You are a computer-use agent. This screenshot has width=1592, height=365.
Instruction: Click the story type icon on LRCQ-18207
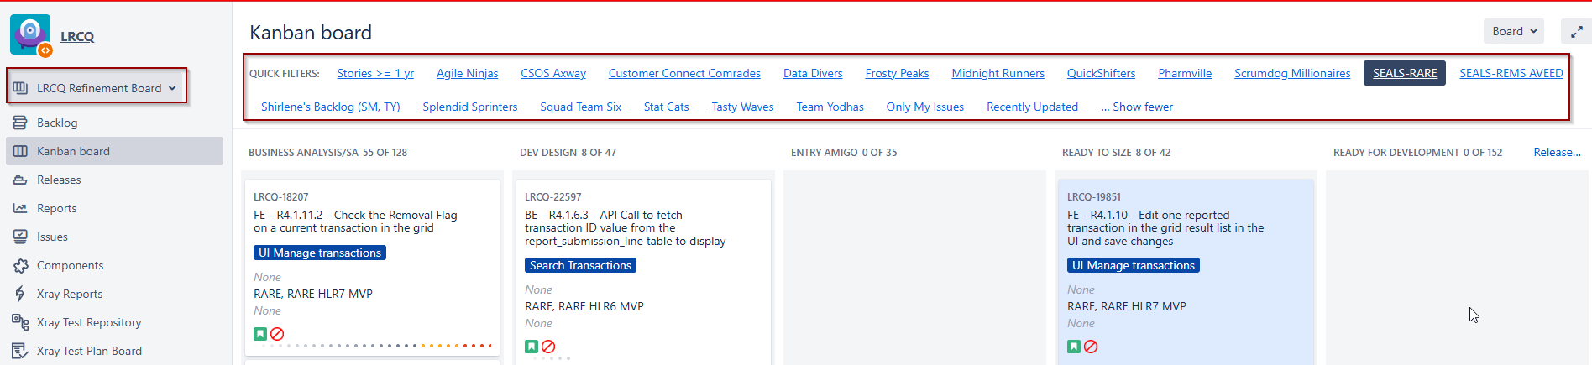(260, 334)
